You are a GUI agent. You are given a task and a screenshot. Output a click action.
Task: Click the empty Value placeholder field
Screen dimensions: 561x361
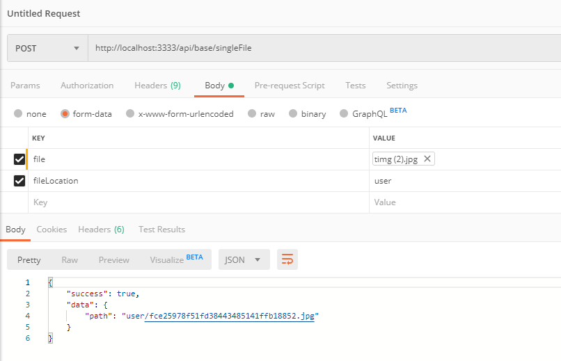pos(465,202)
